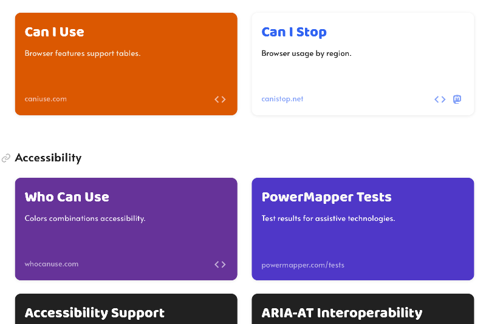Click the source code icon on Who Can Use card
The height and width of the screenshot is (324, 486).
(x=220, y=265)
